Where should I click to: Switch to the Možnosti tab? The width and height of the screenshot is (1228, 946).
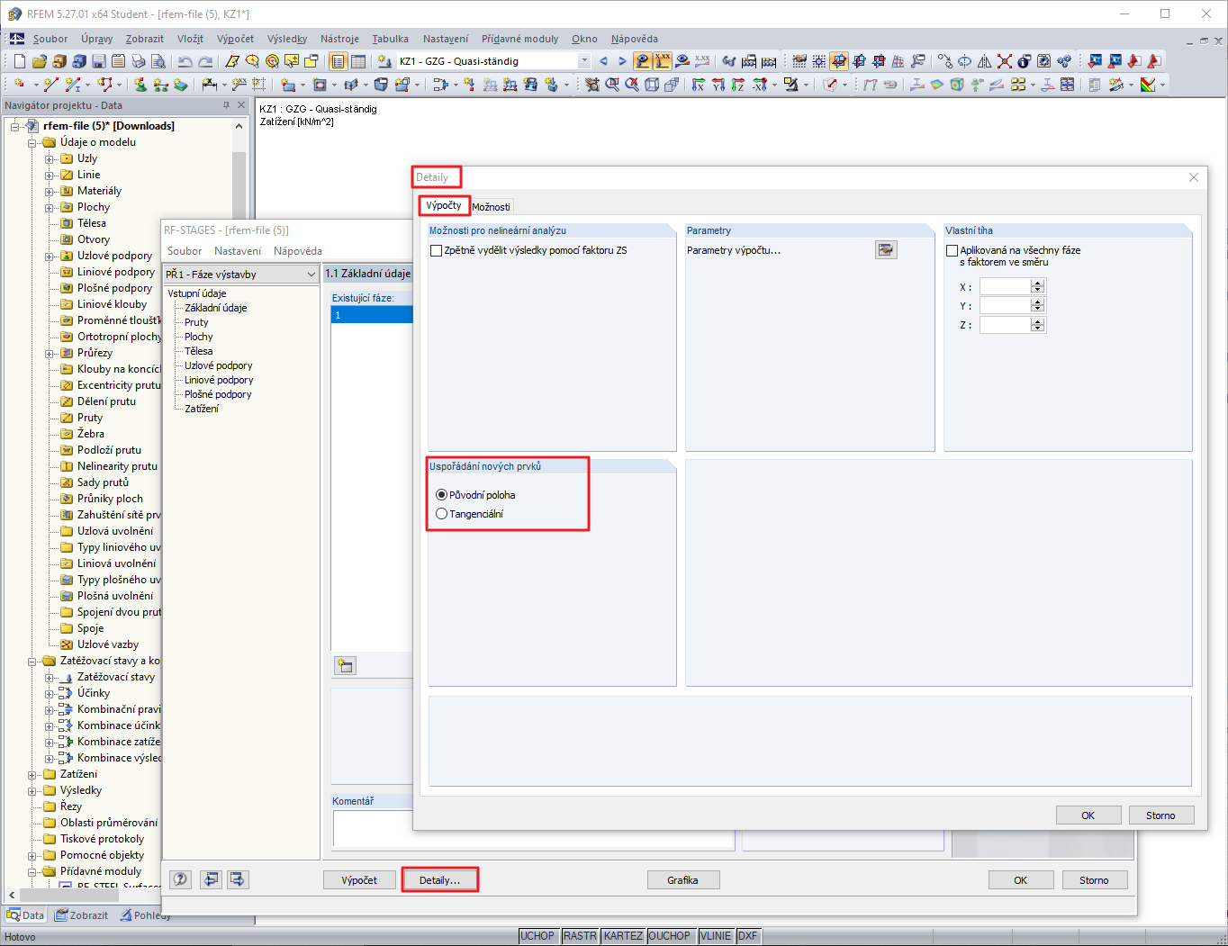(491, 207)
